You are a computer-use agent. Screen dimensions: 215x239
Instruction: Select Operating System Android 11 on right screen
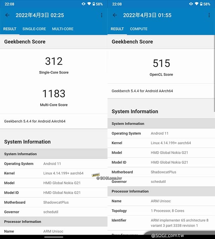click(161, 133)
